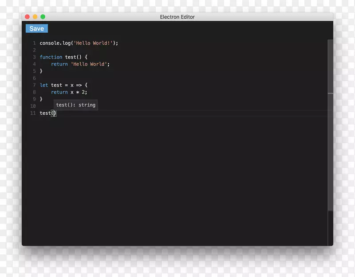The image size is (355, 277).
Task: Click the blue Save button
Action: pyautogui.click(x=36, y=29)
